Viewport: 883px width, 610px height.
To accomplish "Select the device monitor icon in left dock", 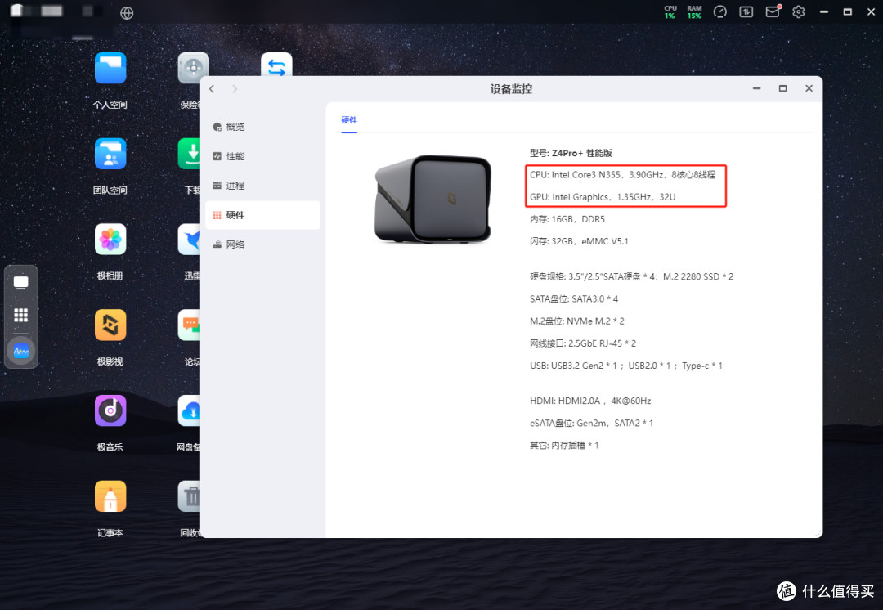I will coord(20,351).
